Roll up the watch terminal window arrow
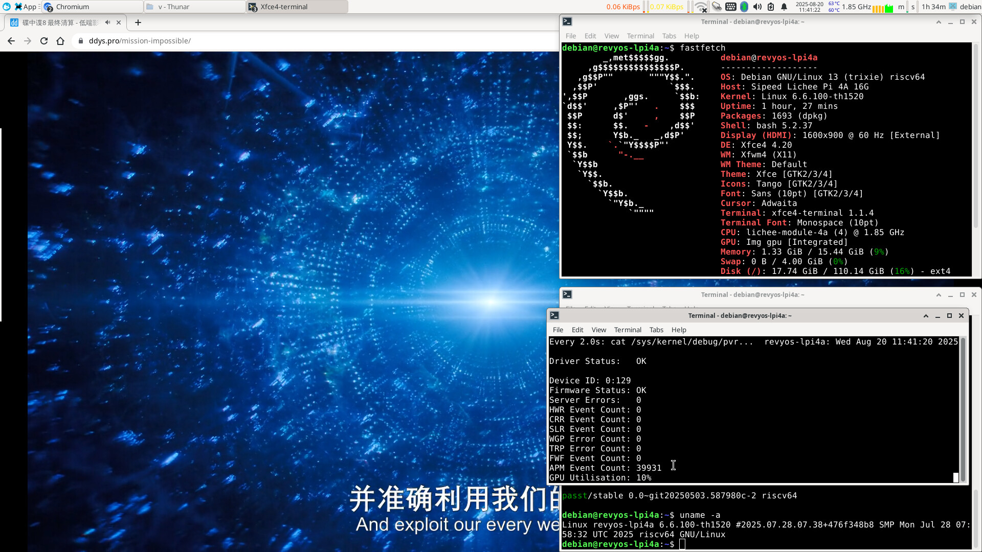The image size is (982, 552). (926, 316)
